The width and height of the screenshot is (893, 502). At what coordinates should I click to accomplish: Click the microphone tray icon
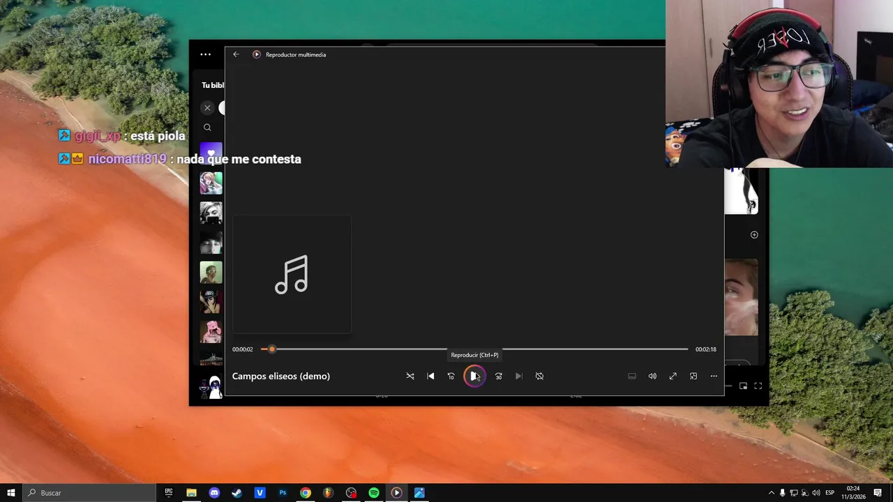point(782,493)
